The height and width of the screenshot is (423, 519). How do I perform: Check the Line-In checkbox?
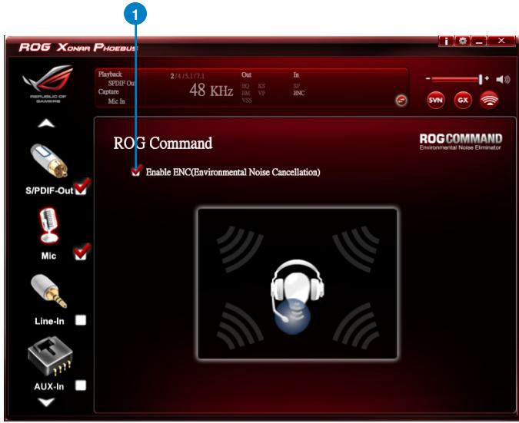click(81, 320)
